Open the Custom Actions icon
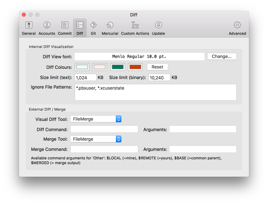 [x=135, y=25]
